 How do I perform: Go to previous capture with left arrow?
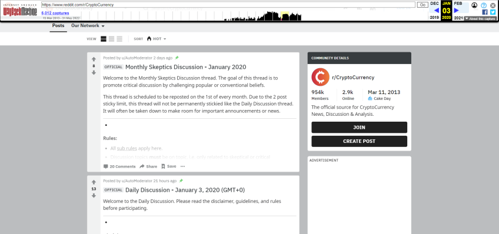click(436, 10)
